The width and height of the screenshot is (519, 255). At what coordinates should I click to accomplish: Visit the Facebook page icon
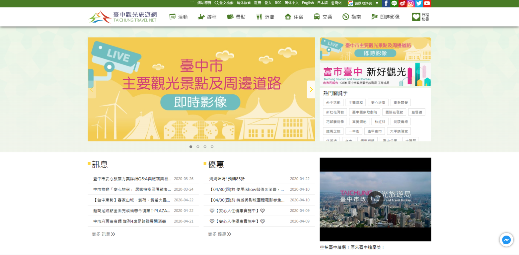[x=386, y=3]
